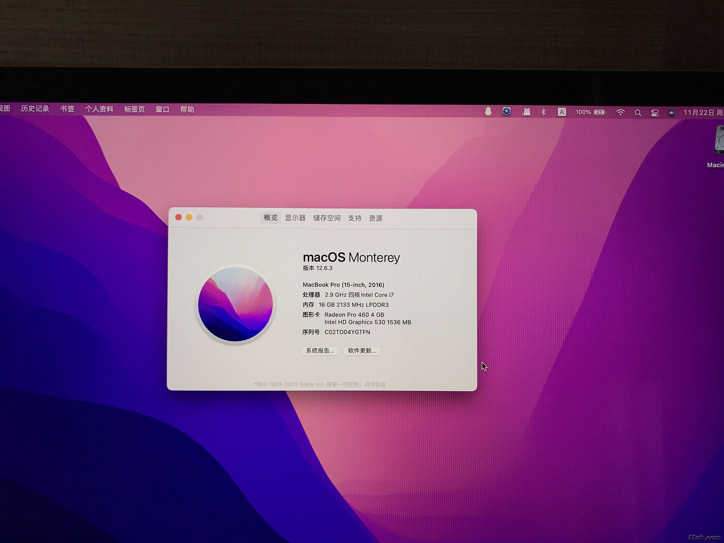Open the 书签 menu
The height and width of the screenshot is (543, 724).
click(x=67, y=109)
